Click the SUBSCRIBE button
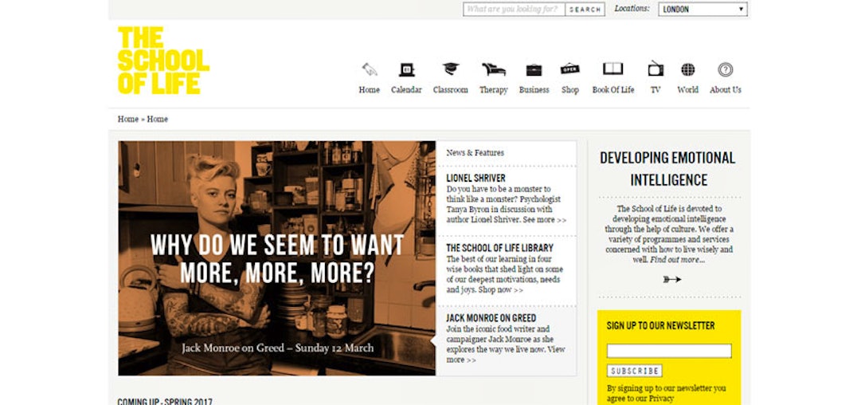 (x=635, y=371)
